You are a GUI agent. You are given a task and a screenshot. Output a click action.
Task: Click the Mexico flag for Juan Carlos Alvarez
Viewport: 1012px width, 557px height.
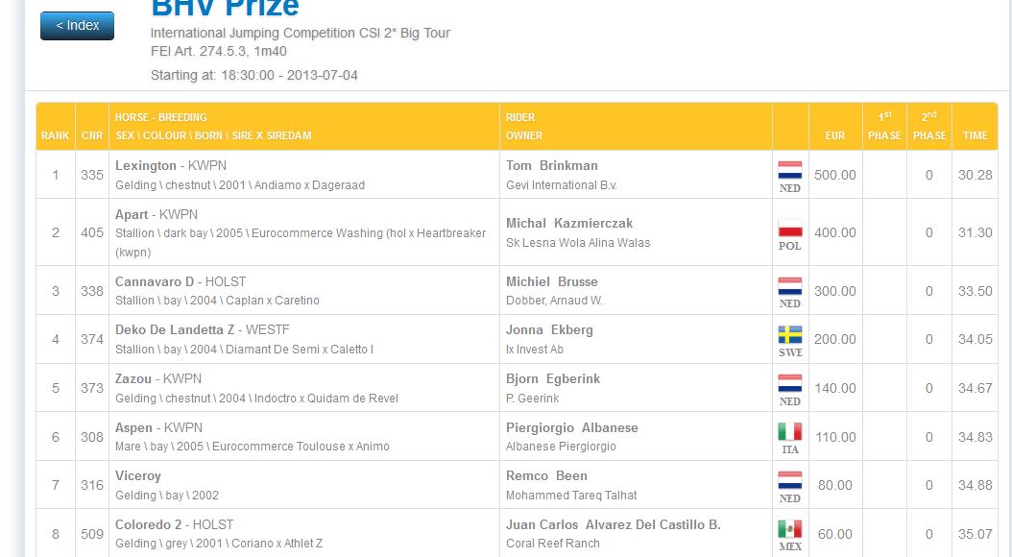coord(790,529)
